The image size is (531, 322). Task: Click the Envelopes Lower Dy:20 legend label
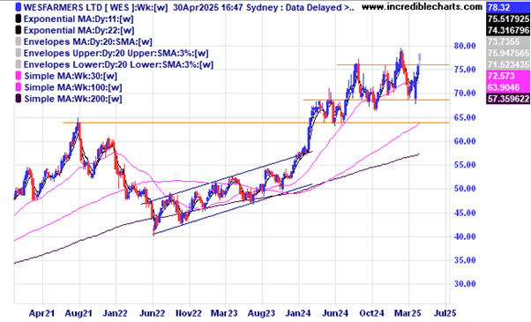118,64
